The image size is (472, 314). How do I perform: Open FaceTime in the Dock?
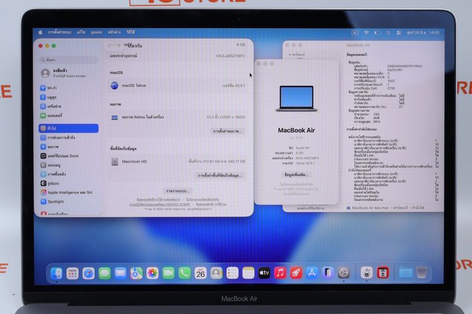click(168, 273)
